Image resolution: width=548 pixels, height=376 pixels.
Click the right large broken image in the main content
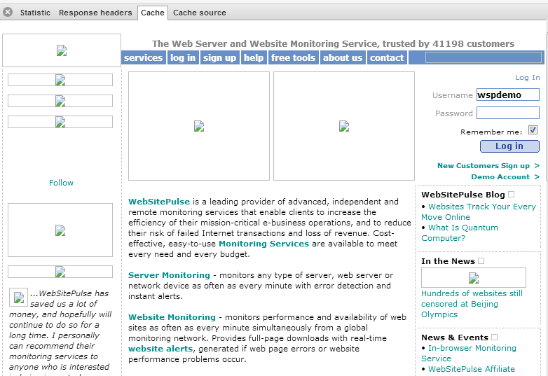344,126
